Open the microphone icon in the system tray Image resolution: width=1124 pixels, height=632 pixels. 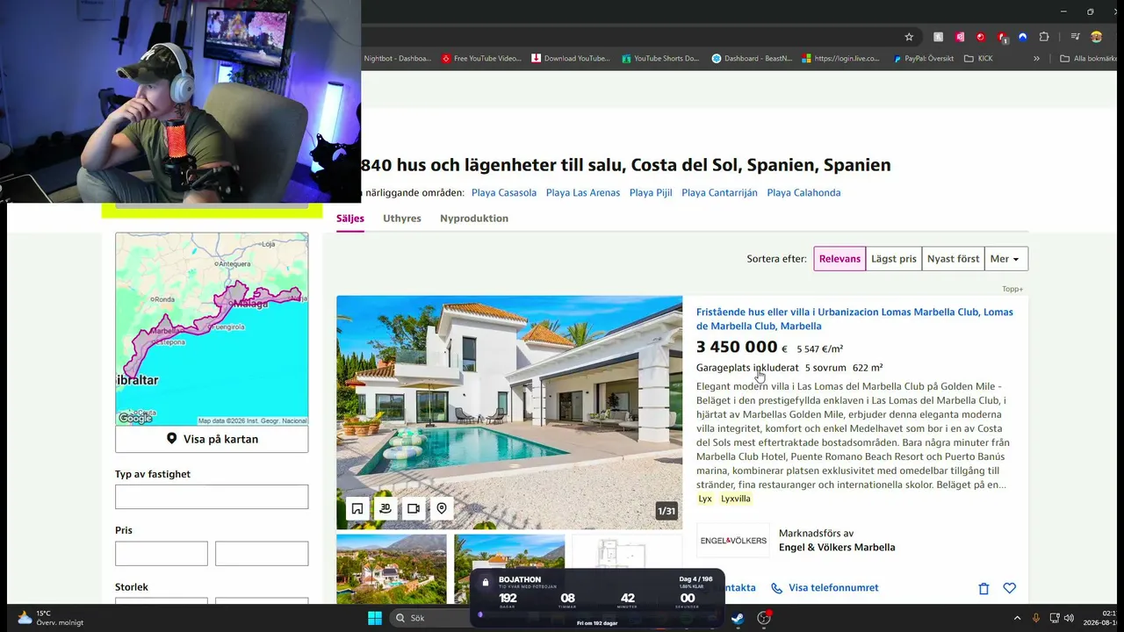pyautogui.click(x=1036, y=618)
